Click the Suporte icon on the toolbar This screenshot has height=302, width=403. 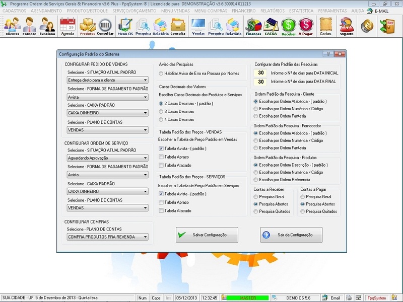346,24
